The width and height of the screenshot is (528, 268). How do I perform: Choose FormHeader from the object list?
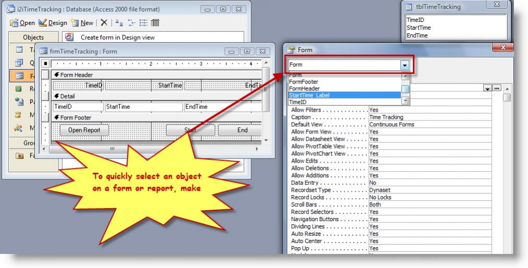(345, 88)
